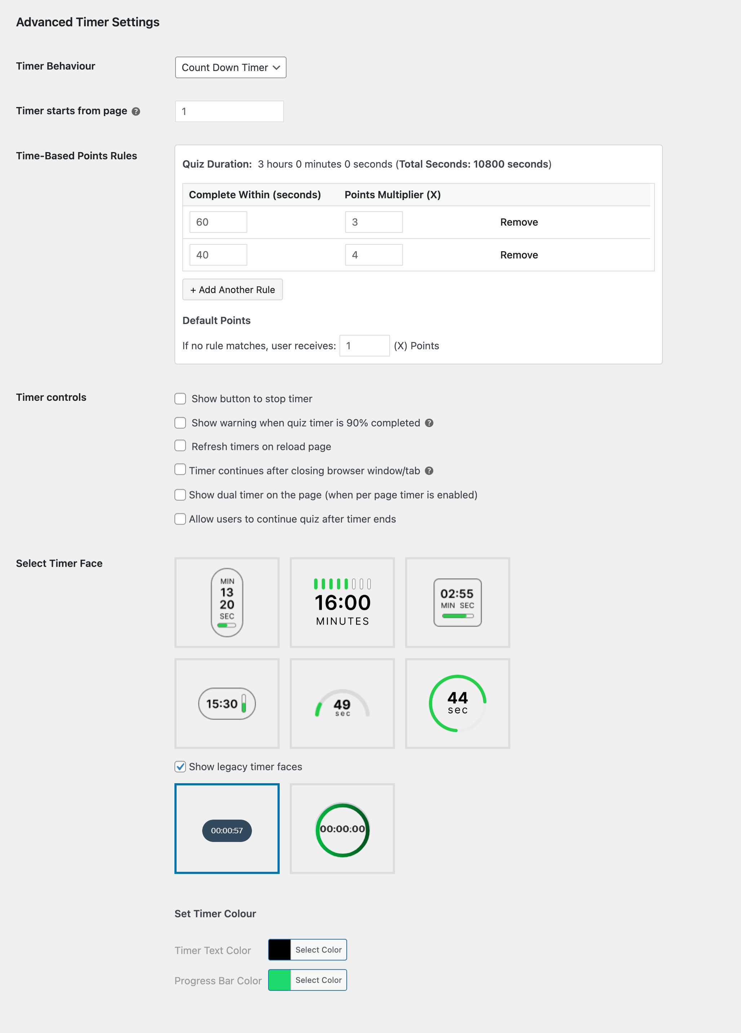
Task: Enable Allow users to continue quiz after timer ends
Action: (x=180, y=519)
